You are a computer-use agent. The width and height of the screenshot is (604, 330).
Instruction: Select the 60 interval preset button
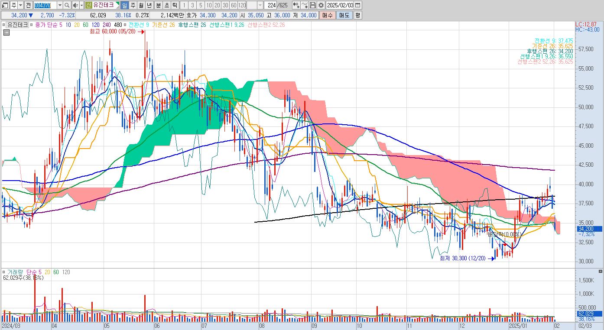pyautogui.click(x=234, y=5)
